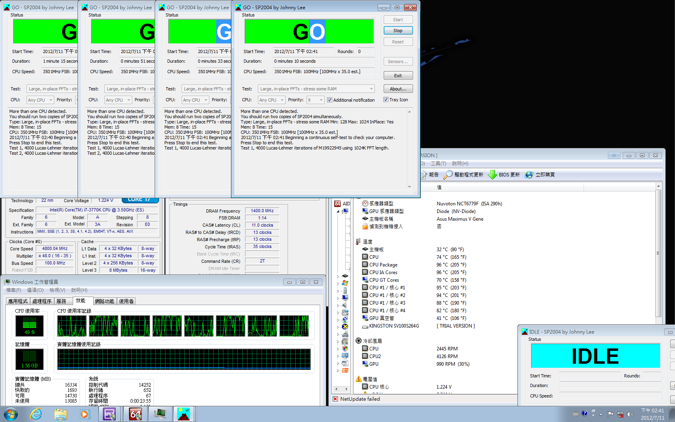Click the Sensors... button in SP2004
Viewport: 675px width, 422px height.
[398, 61]
